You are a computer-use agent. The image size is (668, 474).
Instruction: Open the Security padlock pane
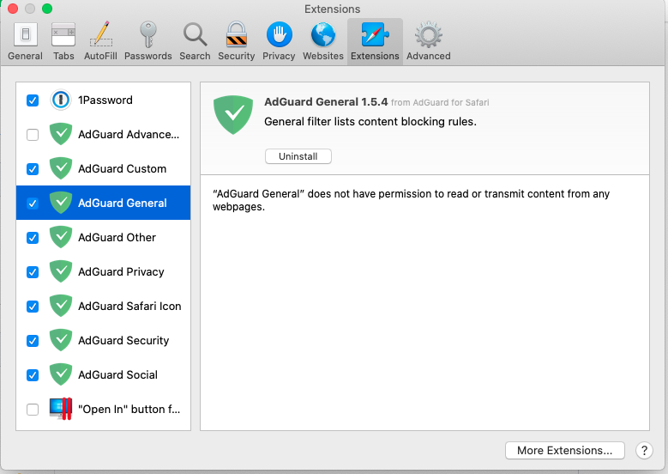pyautogui.click(x=237, y=42)
